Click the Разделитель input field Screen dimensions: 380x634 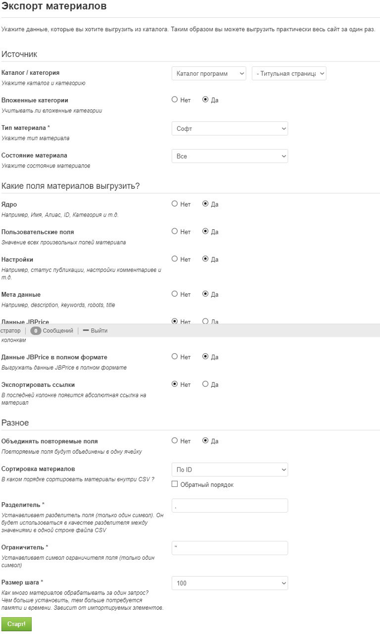coord(230,505)
